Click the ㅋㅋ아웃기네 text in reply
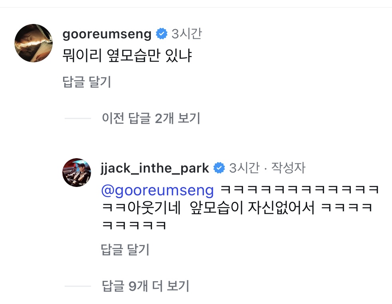 point(141,208)
